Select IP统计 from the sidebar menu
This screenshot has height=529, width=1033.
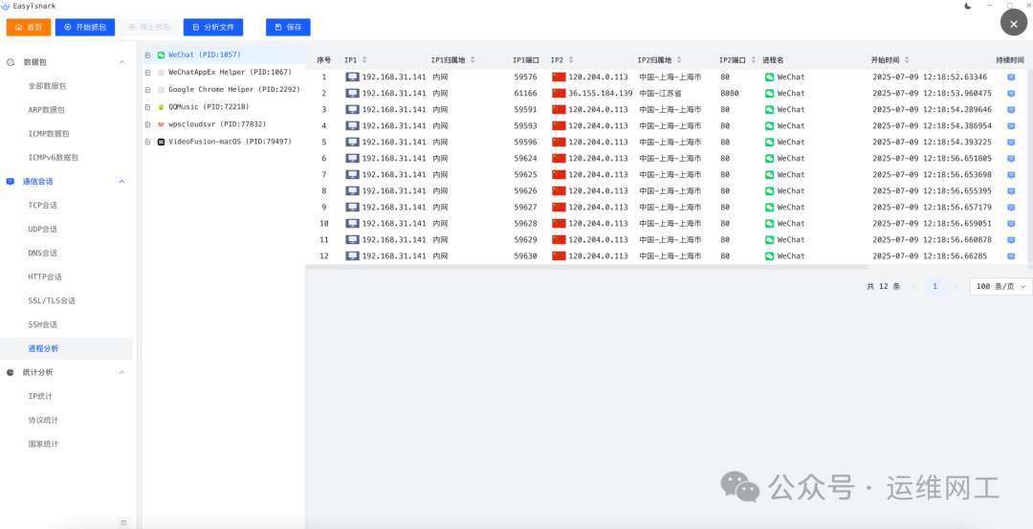[x=41, y=396]
